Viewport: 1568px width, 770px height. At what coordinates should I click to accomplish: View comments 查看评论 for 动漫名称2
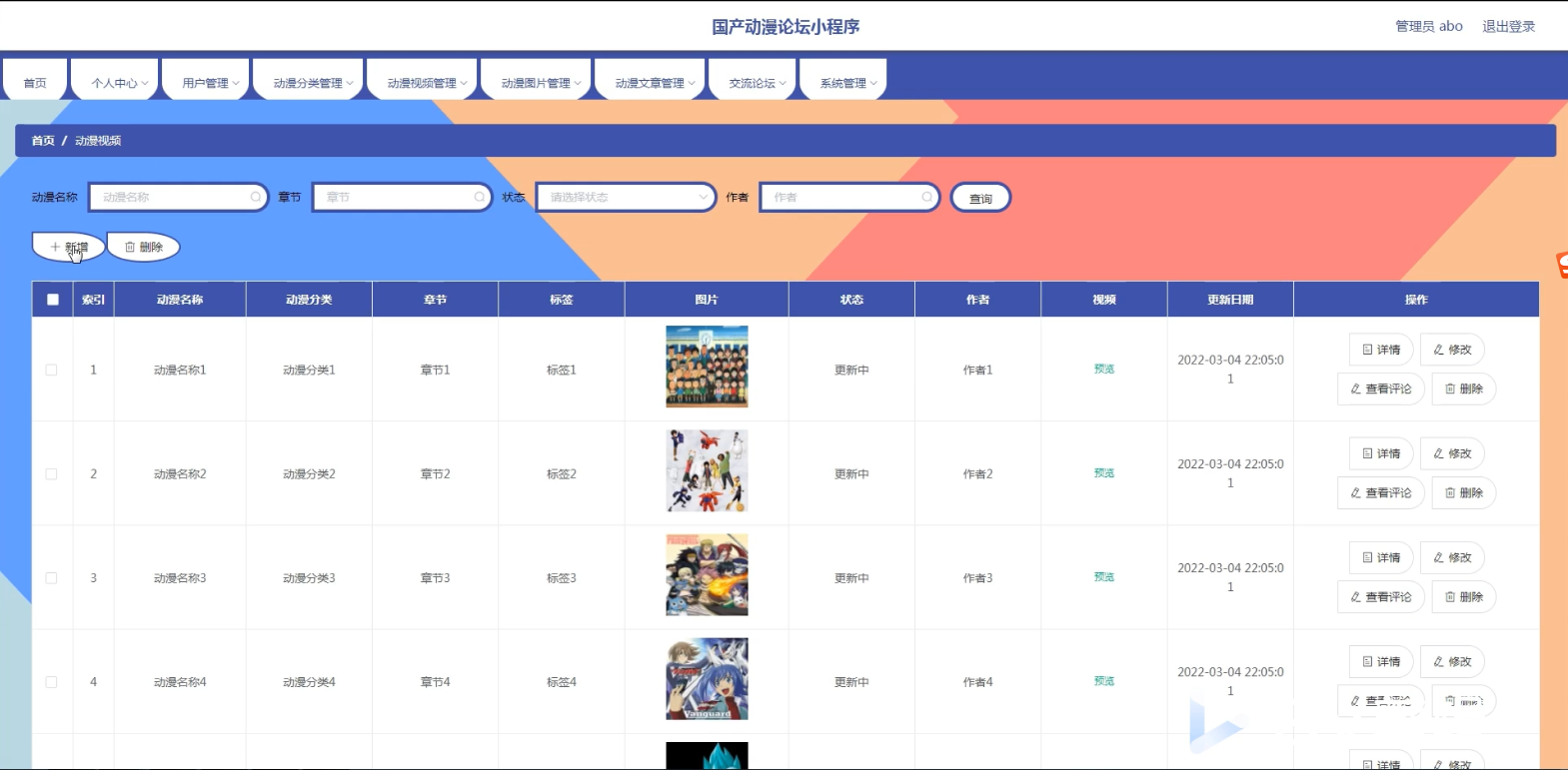[x=1381, y=492]
